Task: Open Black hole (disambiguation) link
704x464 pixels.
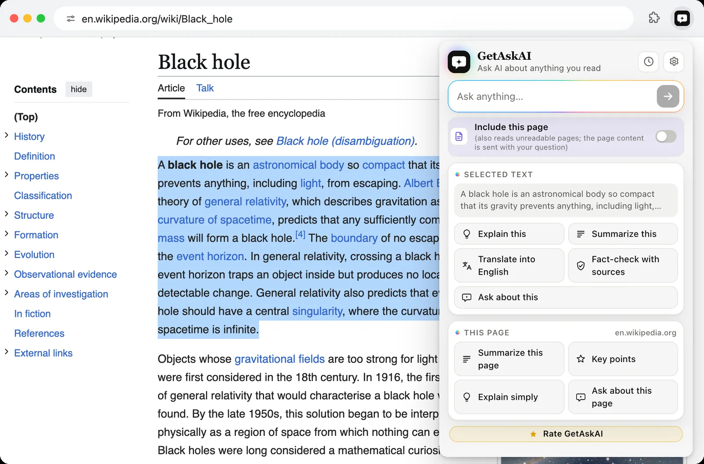Action: [x=345, y=141]
